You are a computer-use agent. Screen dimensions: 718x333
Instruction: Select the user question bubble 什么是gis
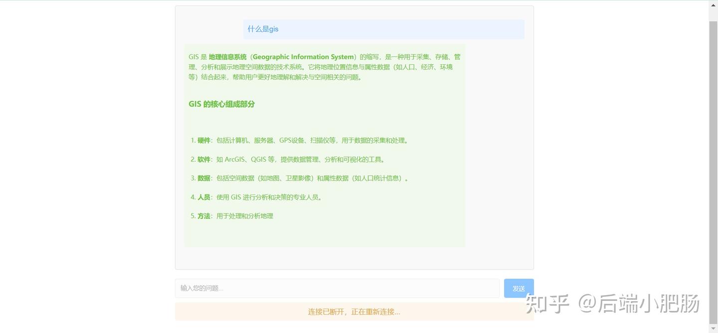click(x=263, y=28)
